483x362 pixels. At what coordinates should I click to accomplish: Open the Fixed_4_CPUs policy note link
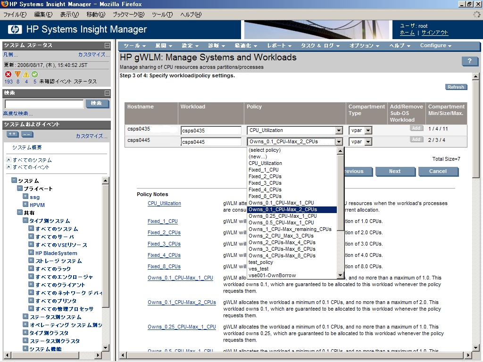click(x=164, y=255)
